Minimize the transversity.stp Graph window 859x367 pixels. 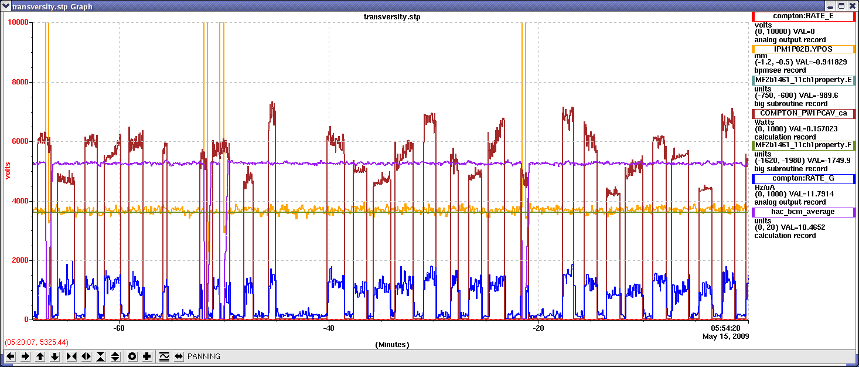click(x=831, y=6)
